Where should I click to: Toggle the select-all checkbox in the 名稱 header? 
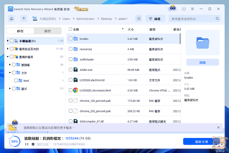(x=70, y=29)
